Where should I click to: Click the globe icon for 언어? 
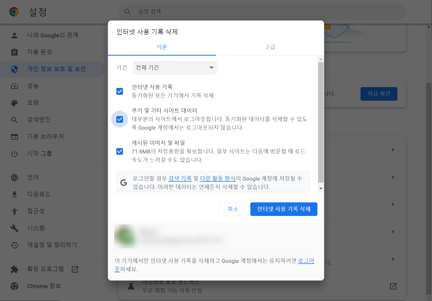click(x=15, y=178)
